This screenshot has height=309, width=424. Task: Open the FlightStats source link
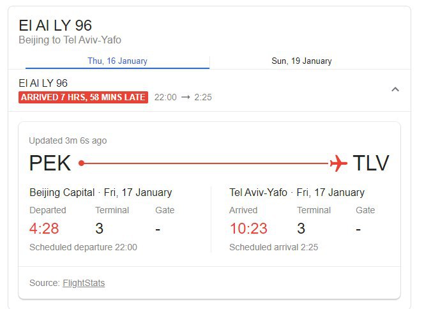click(x=84, y=283)
